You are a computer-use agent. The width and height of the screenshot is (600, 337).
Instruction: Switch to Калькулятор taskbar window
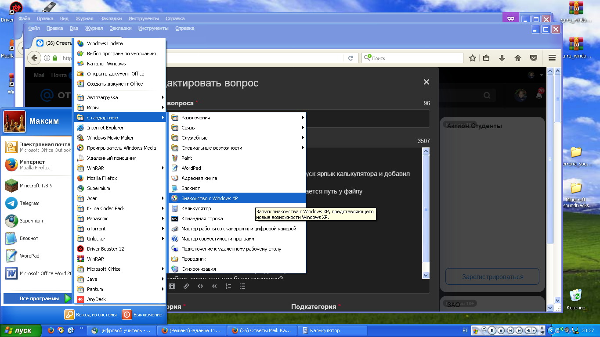tap(333, 330)
